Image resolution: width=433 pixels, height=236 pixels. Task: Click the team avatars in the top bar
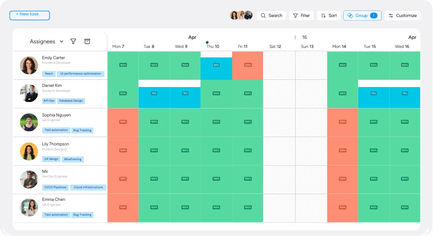[x=241, y=15]
